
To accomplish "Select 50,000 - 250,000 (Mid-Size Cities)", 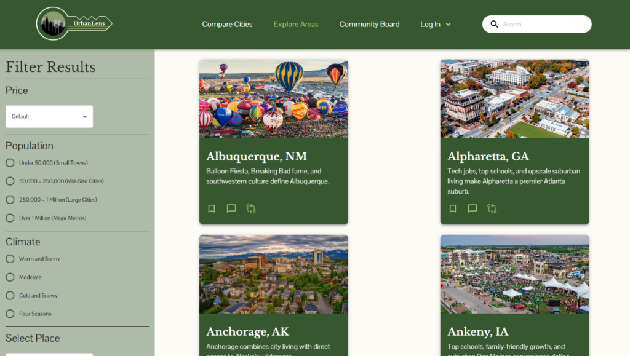I will click(10, 181).
